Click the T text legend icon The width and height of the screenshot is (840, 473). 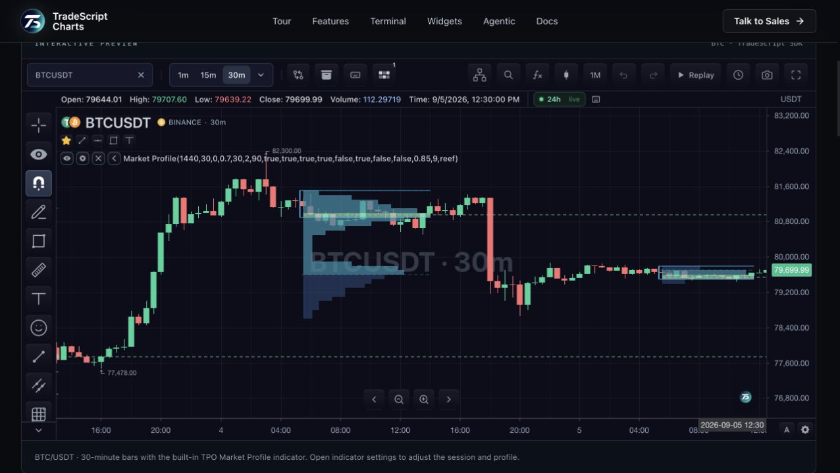click(x=129, y=140)
